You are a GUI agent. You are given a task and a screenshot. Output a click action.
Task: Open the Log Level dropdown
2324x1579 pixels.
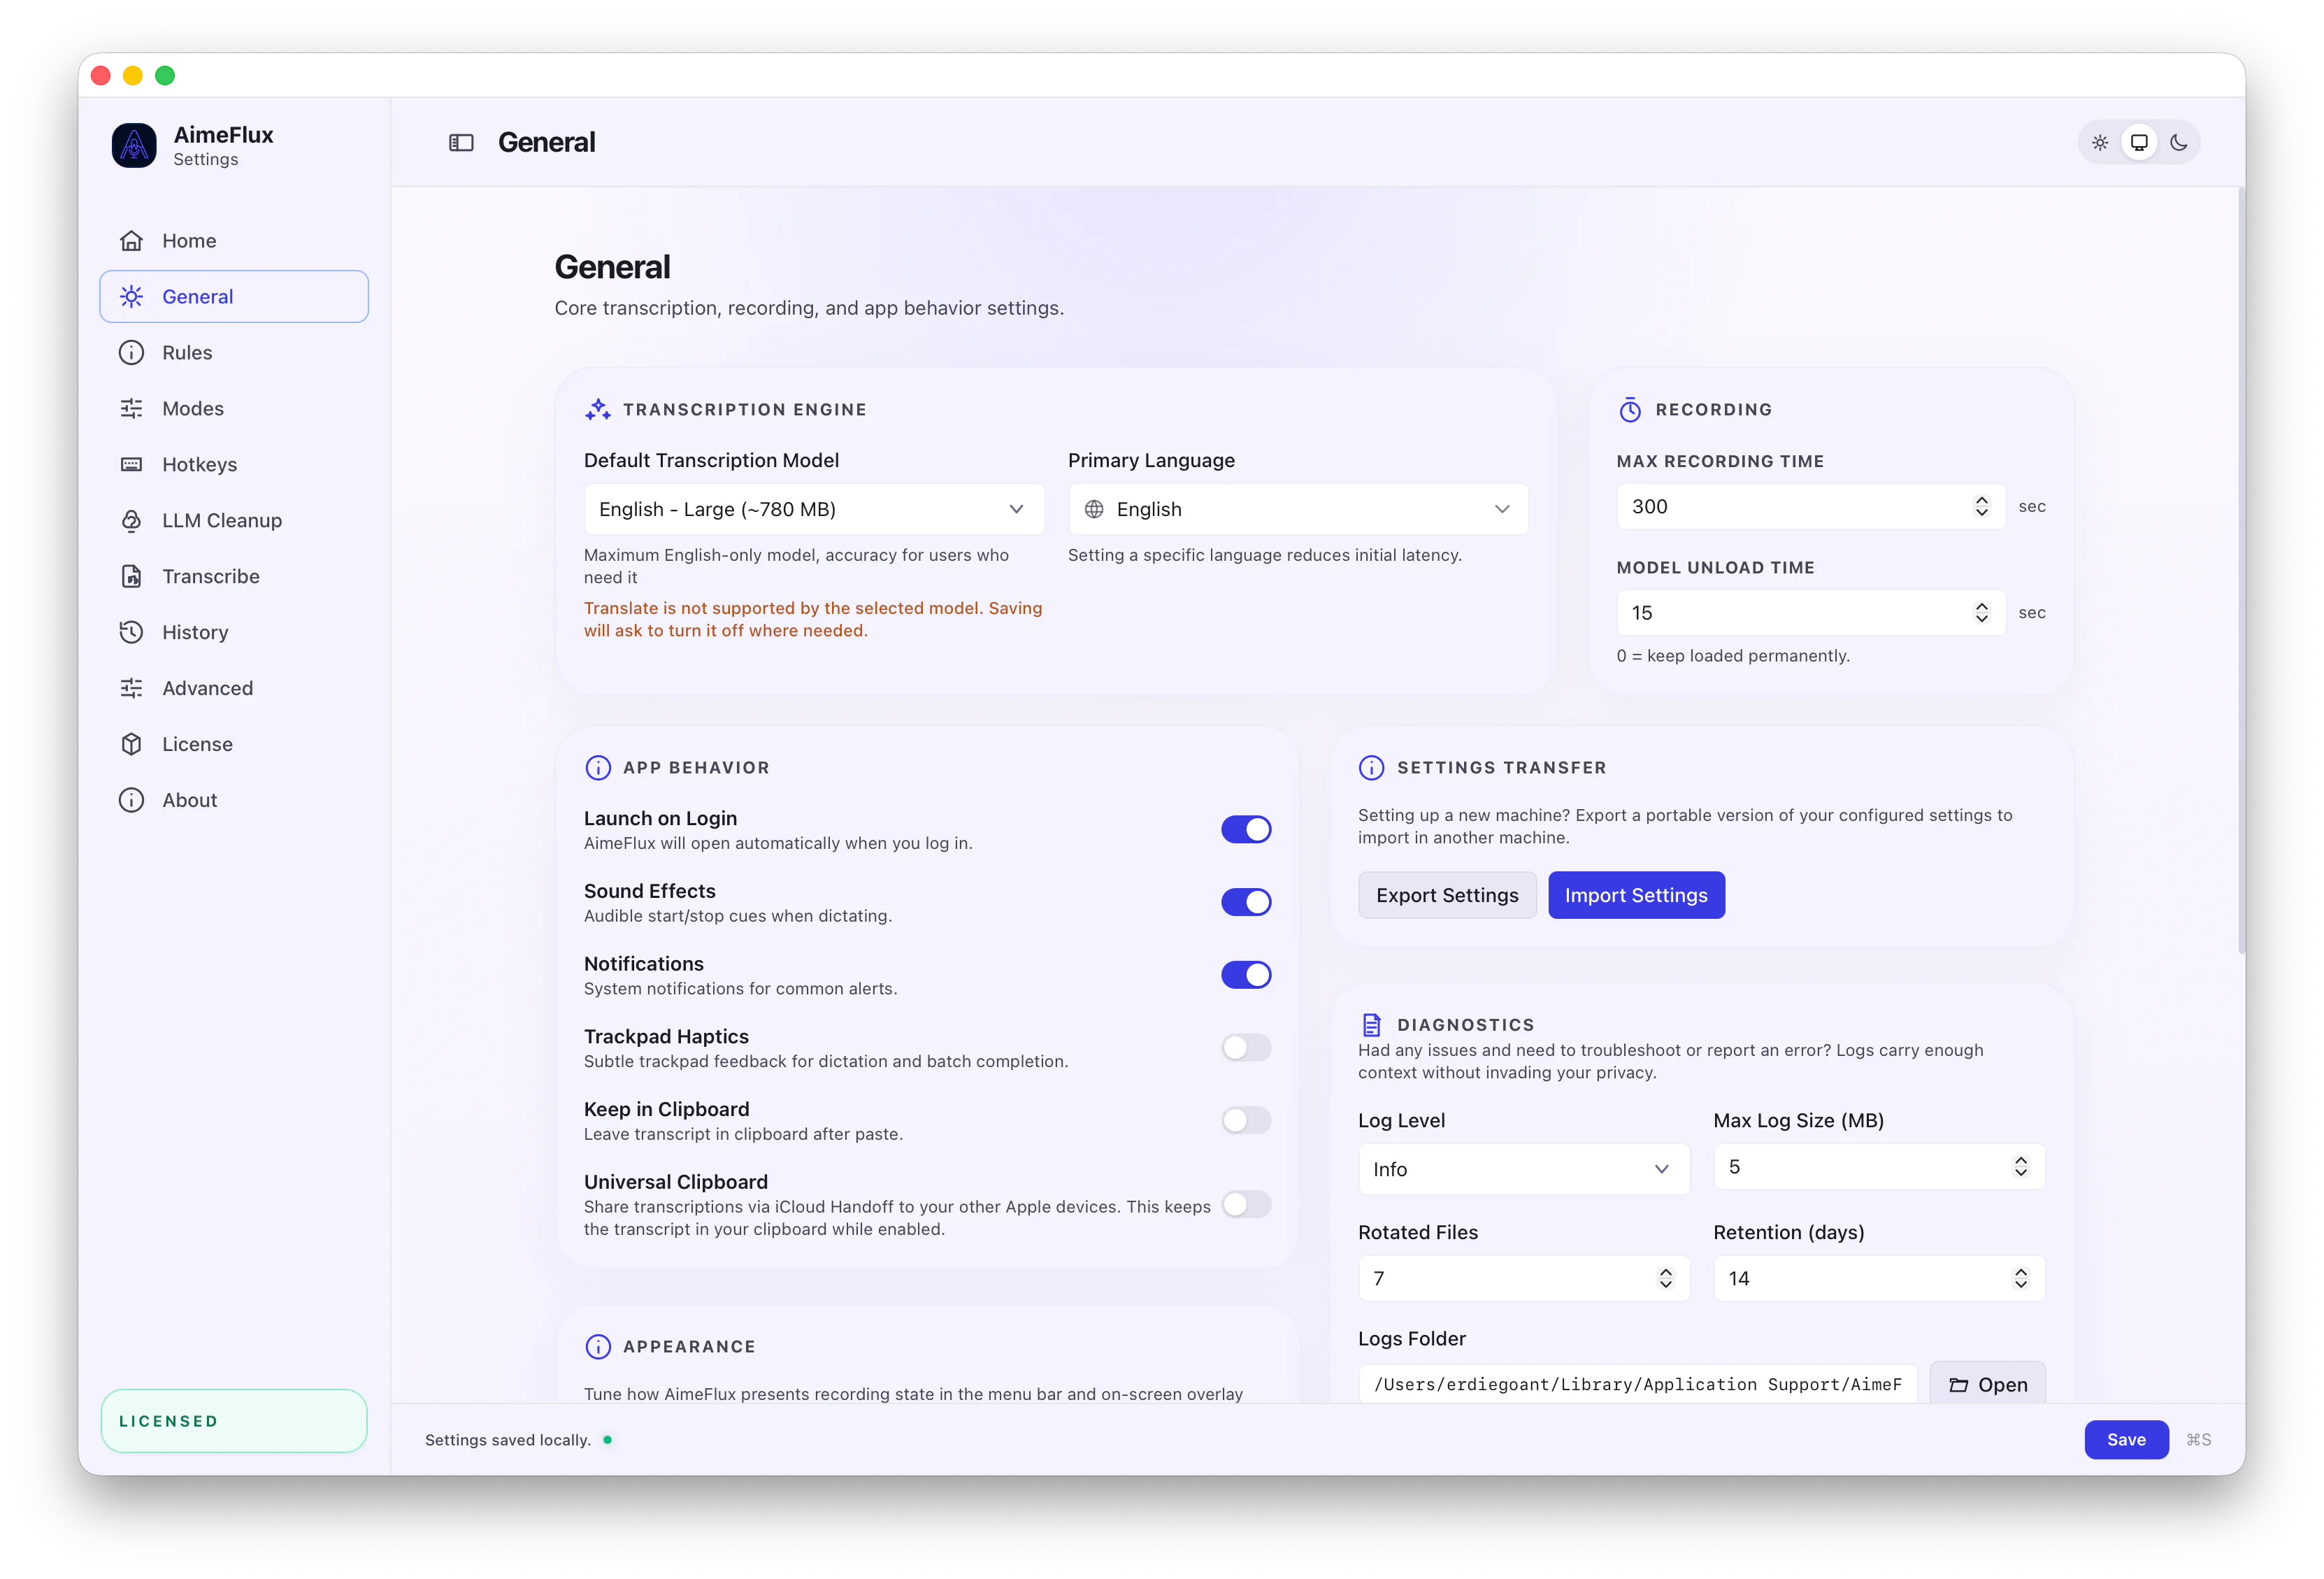click(1524, 1170)
